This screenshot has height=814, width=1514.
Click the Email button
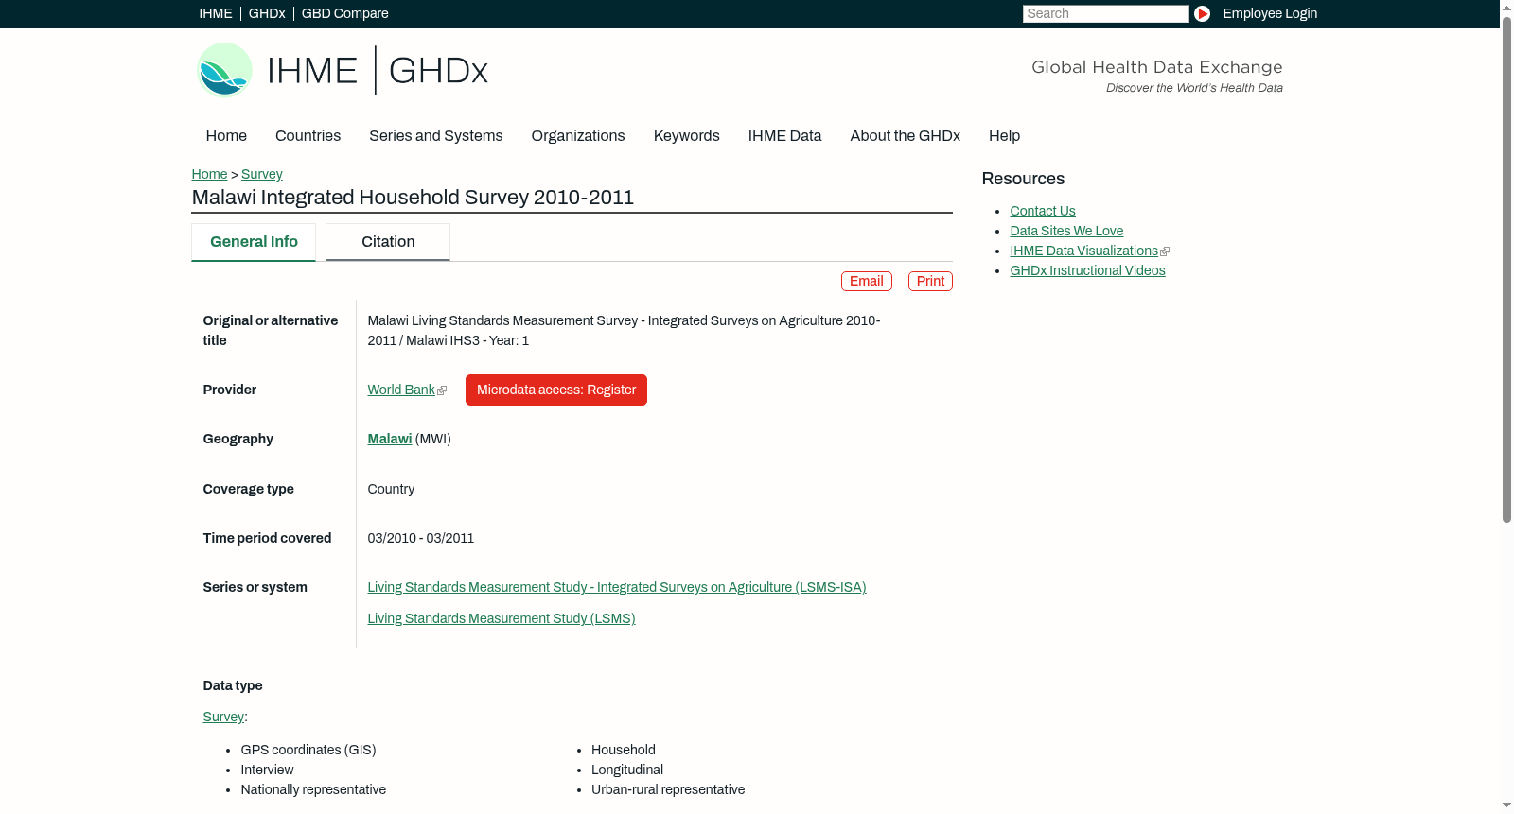coord(867,281)
